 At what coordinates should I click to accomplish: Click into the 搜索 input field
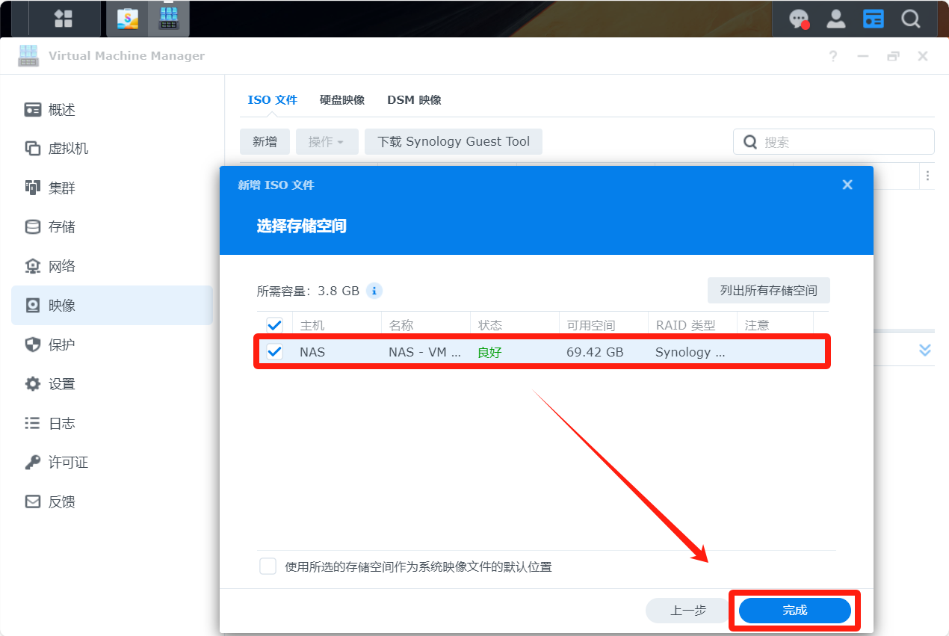(843, 142)
